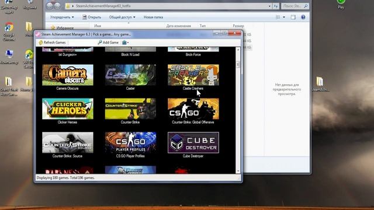This screenshot has height=210, width=374.
Task: Click the Explorer forward navigation button
Action: 57,6
